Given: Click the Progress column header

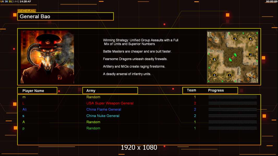Looking at the screenshot, I should point(216,90).
